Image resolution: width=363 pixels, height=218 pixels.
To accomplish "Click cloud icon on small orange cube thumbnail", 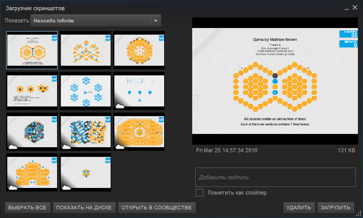I will pos(66,187).
